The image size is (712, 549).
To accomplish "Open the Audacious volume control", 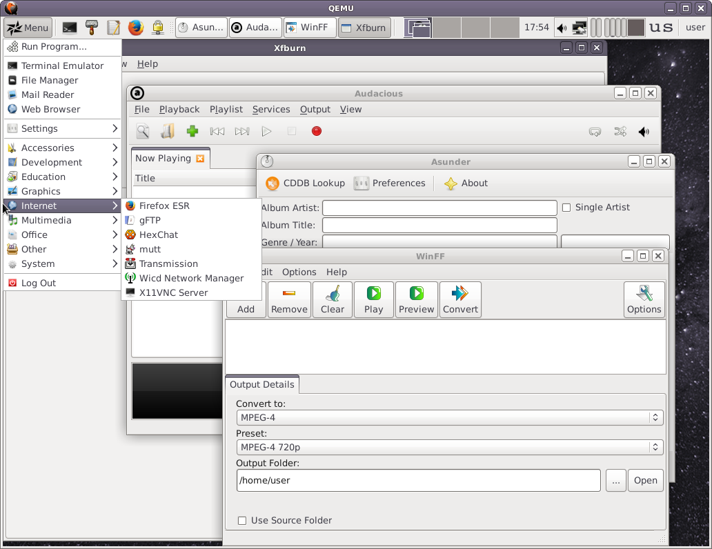I will (x=644, y=132).
